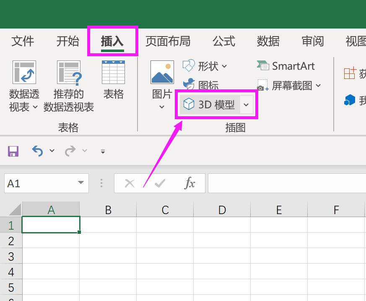The width and height of the screenshot is (366, 301).
Task: Open the Name Box dropdown
Action: point(82,183)
